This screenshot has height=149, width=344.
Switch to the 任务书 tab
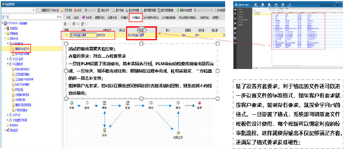[x=87, y=18]
